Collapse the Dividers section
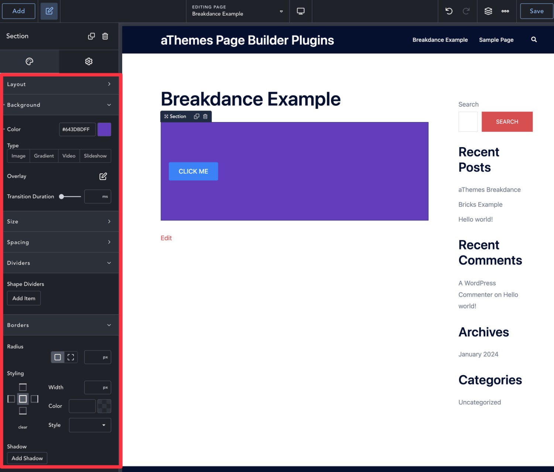The width and height of the screenshot is (554, 472). click(x=61, y=263)
